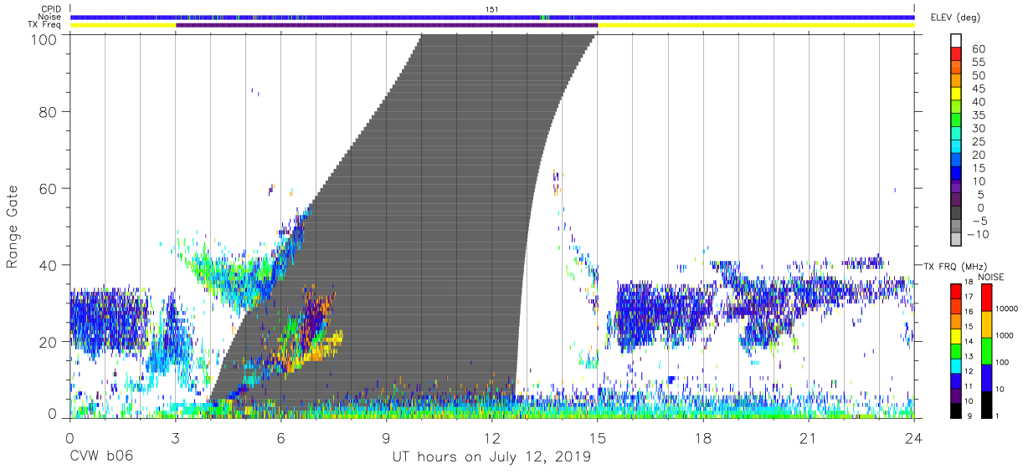This screenshot has height=474, width=1028.
Task: Click the 'CPID' row label
Action: 51,9
